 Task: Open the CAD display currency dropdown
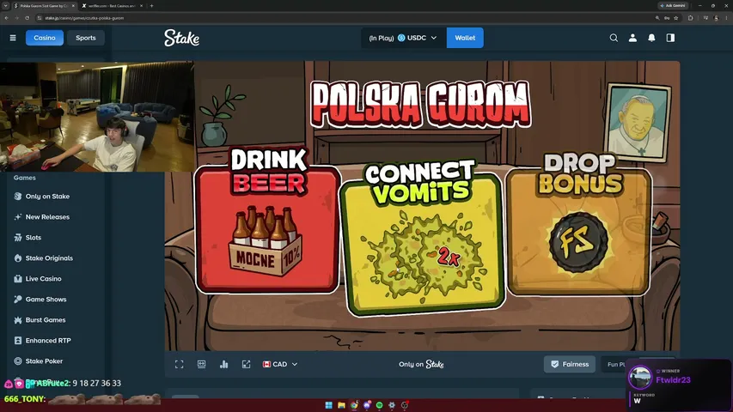point(280,364)
